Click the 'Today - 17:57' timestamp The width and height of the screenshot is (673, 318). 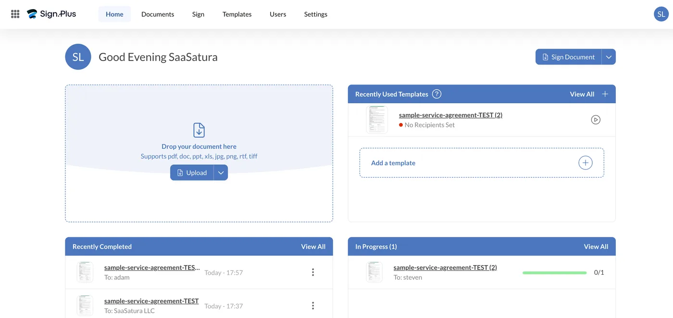224,272
